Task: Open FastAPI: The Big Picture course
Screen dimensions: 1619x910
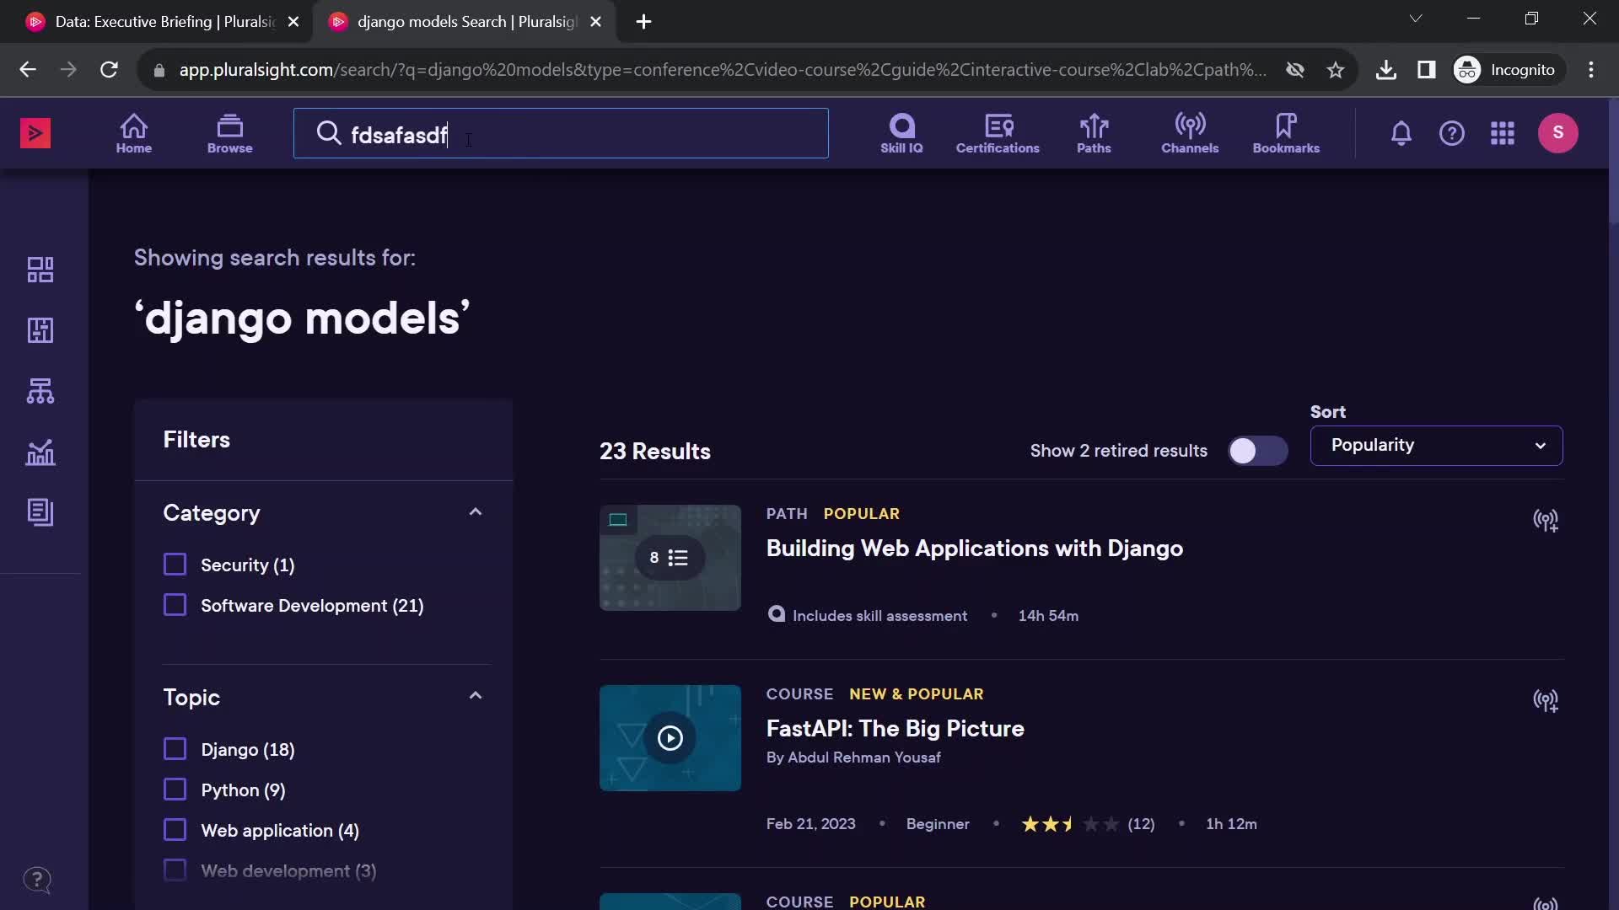Action: tap(895, 729)
